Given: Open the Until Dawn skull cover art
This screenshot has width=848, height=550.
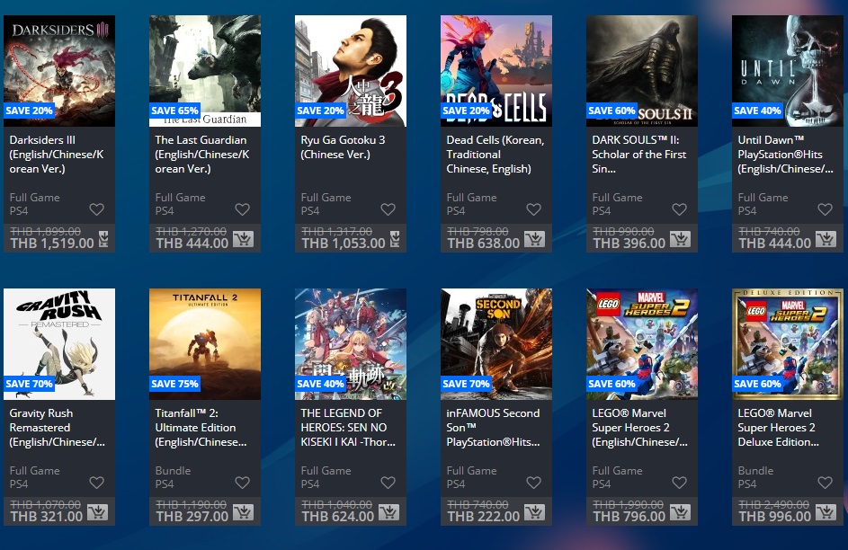Looking at the screenshot, I should tap(788, 71).
